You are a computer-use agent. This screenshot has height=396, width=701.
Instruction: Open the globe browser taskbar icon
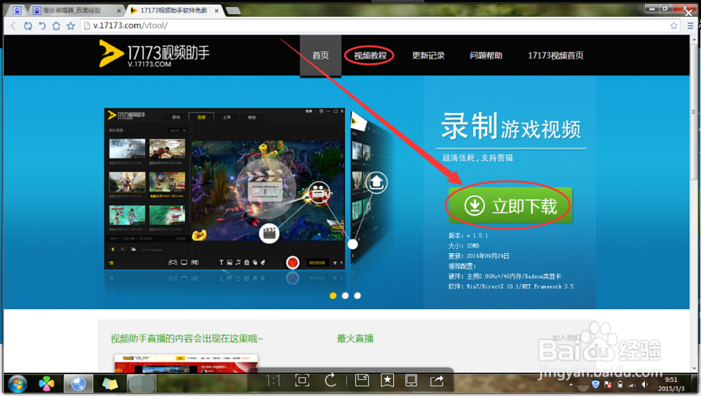(79, 384)
